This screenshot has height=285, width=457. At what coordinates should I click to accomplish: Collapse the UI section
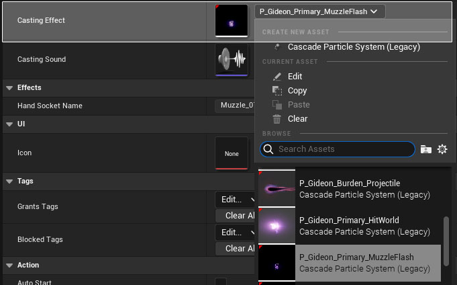pyautogui.click(x=9, y=124)
